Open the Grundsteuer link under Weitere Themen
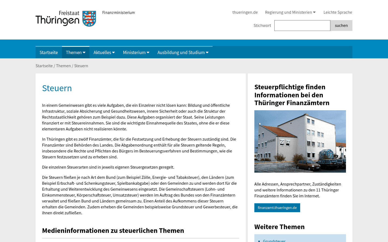Screen dimensions: 388x242 pos(274,241)
